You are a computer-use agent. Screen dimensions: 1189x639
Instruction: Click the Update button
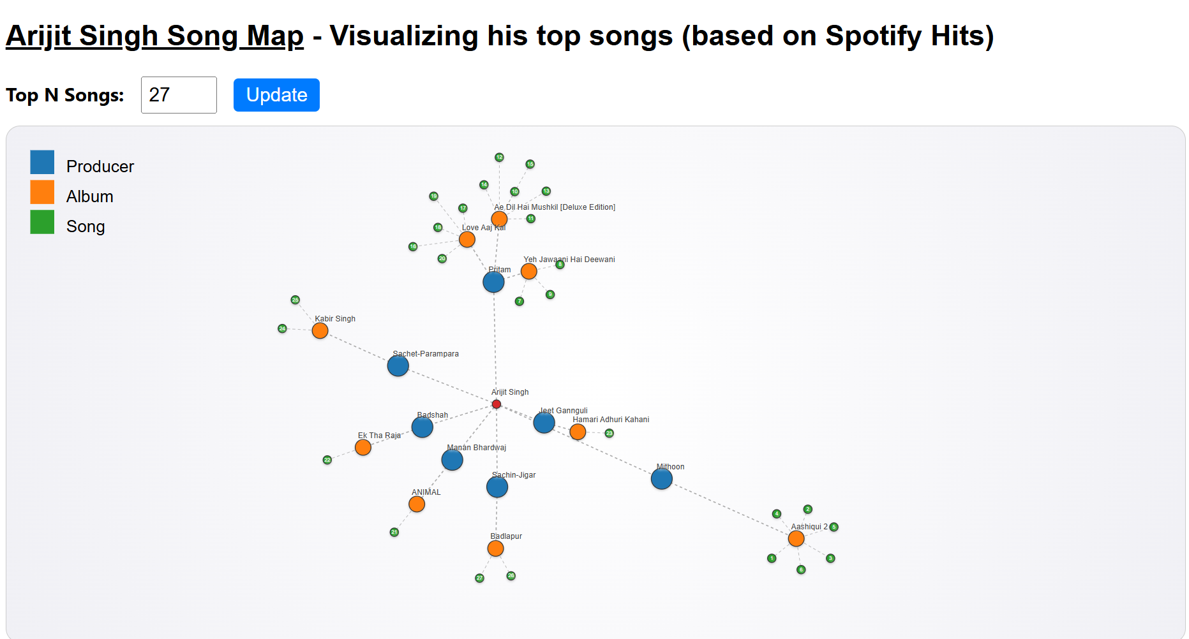click(x=276, y=95)
